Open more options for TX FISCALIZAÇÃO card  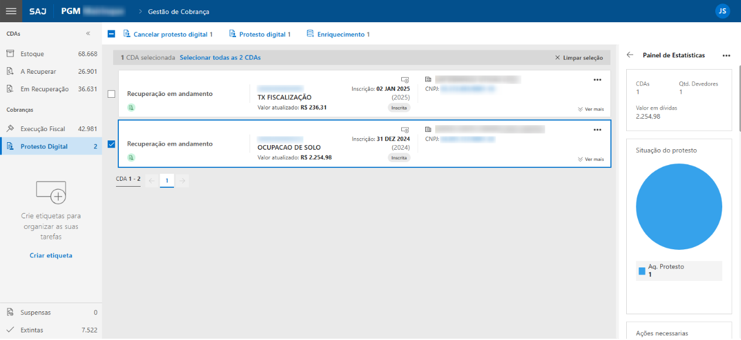597,80
